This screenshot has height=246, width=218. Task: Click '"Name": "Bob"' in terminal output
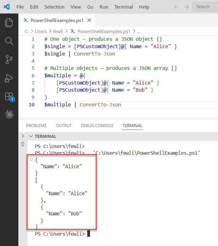tap(64, 214)
